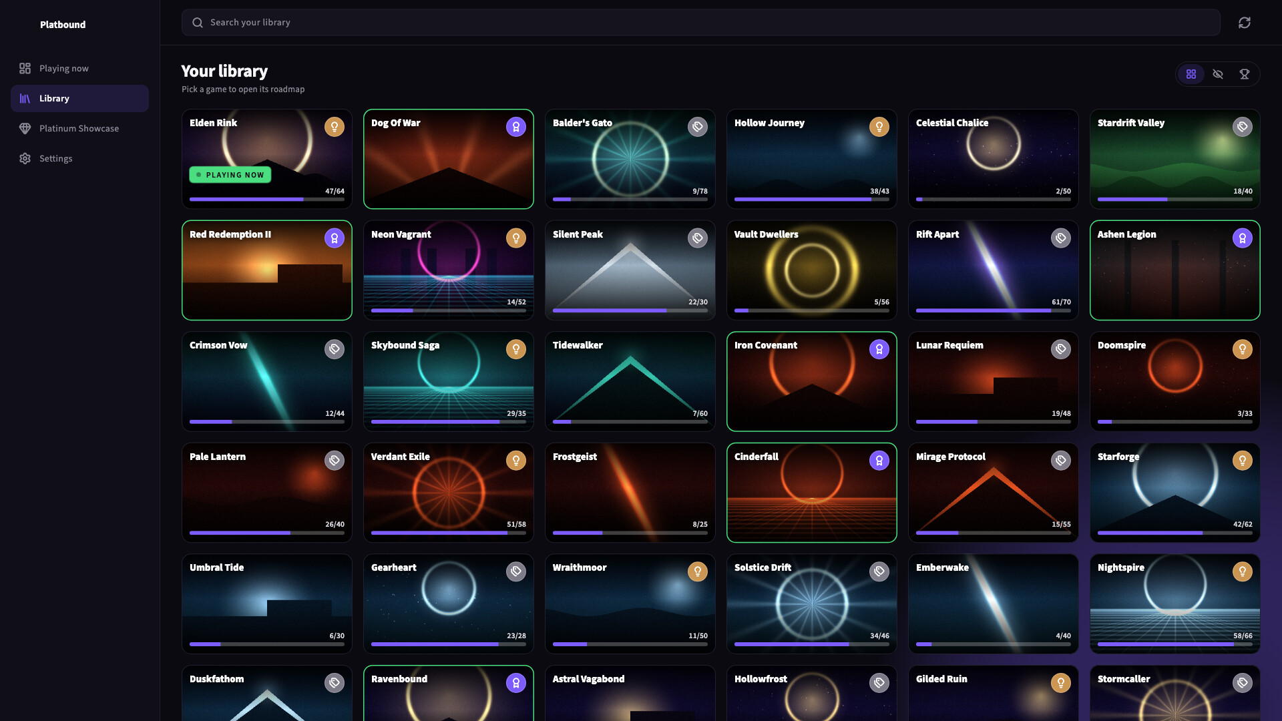The image size is (1282, 721).
Task: Open the Tidewalker roadmap card
Action: pos(630,381)
